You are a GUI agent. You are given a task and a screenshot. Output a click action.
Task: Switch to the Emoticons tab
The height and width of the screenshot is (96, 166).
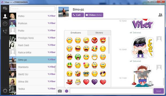(x=76, y=33)
